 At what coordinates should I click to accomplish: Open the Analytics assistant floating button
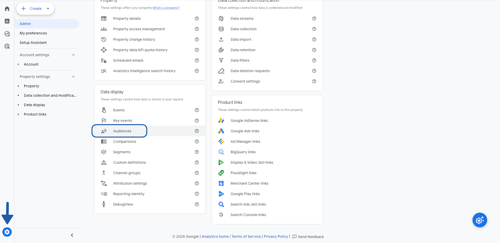click(x=480, y=220)
